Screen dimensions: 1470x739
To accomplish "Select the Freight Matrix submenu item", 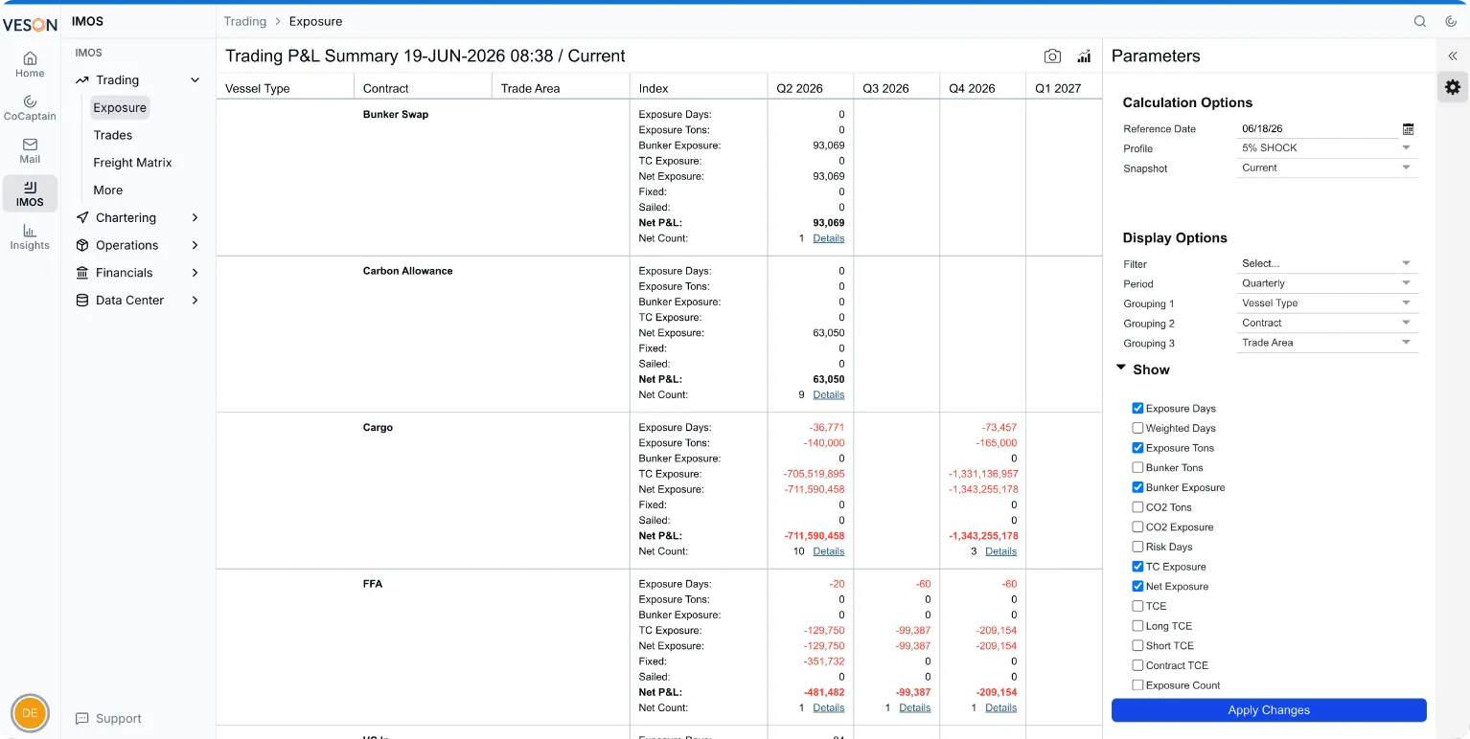I will tap(132, 163).
